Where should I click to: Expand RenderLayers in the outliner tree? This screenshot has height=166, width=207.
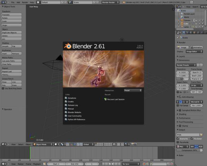(x=179, y=14)
